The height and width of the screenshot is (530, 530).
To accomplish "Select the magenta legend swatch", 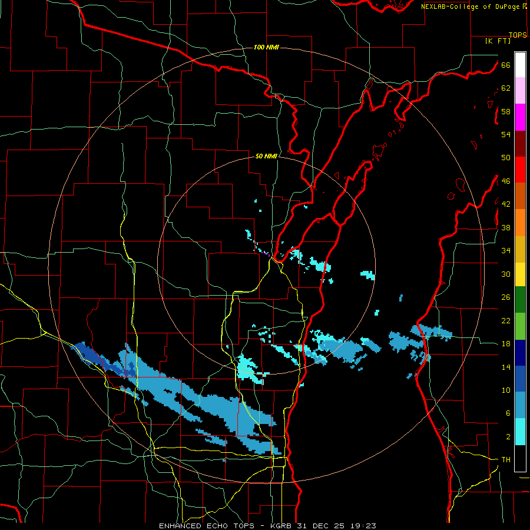I will 520,117.
